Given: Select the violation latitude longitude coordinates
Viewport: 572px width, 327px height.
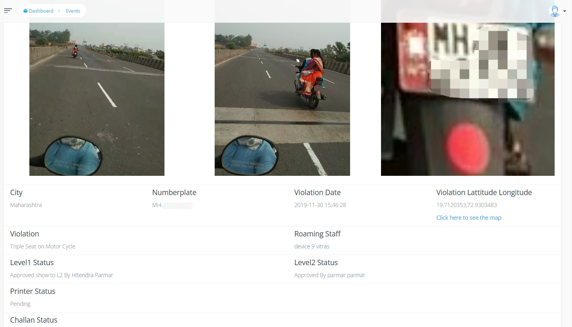Looking at the screenshot, I should click(467, 205).
